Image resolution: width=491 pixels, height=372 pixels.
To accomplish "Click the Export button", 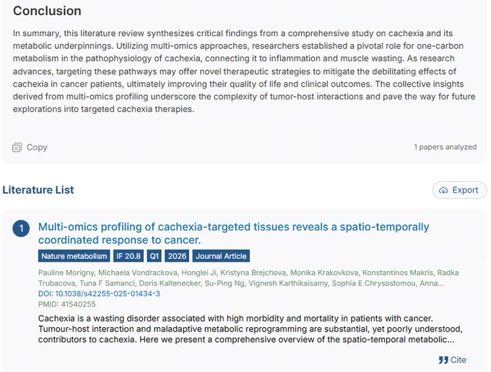I will (x=459, y=190).
